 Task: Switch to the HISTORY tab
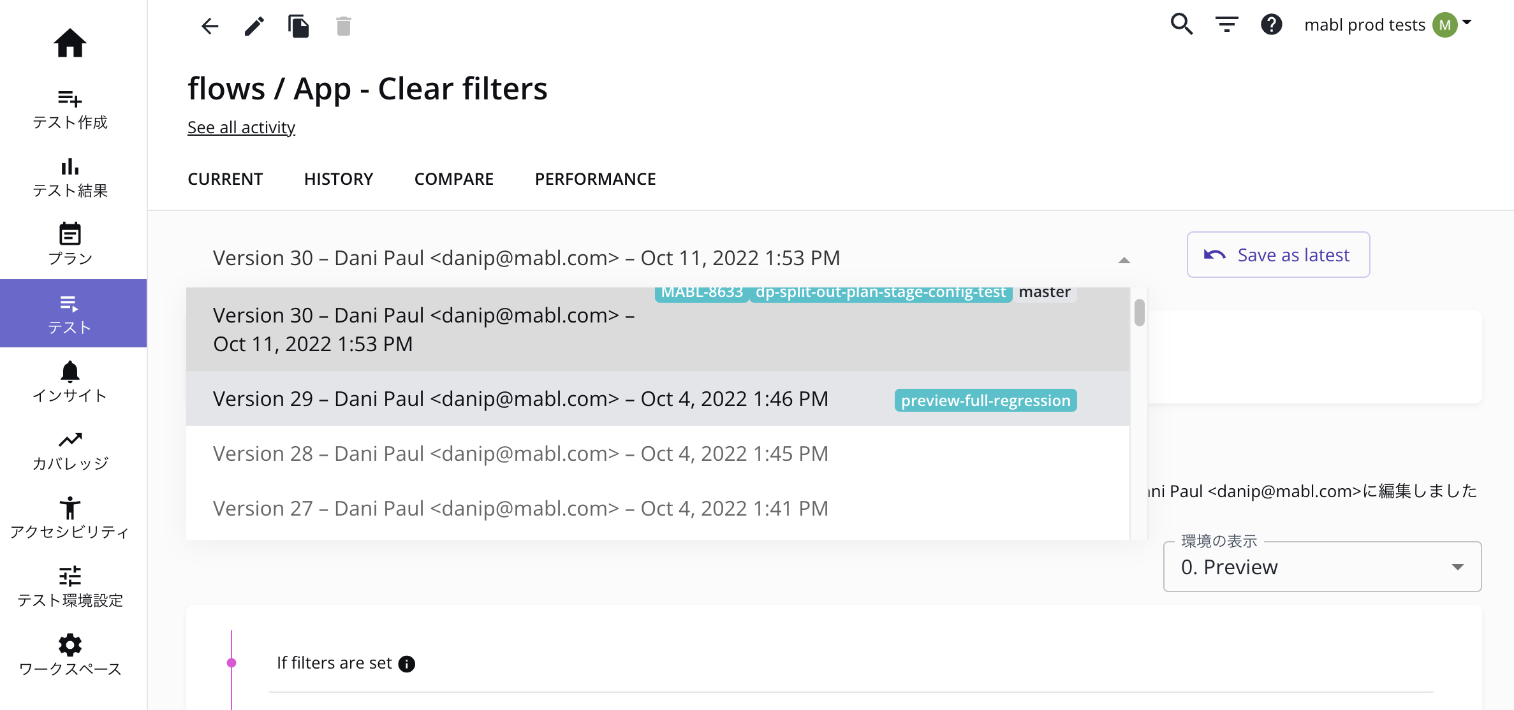[x=339, y=179]
